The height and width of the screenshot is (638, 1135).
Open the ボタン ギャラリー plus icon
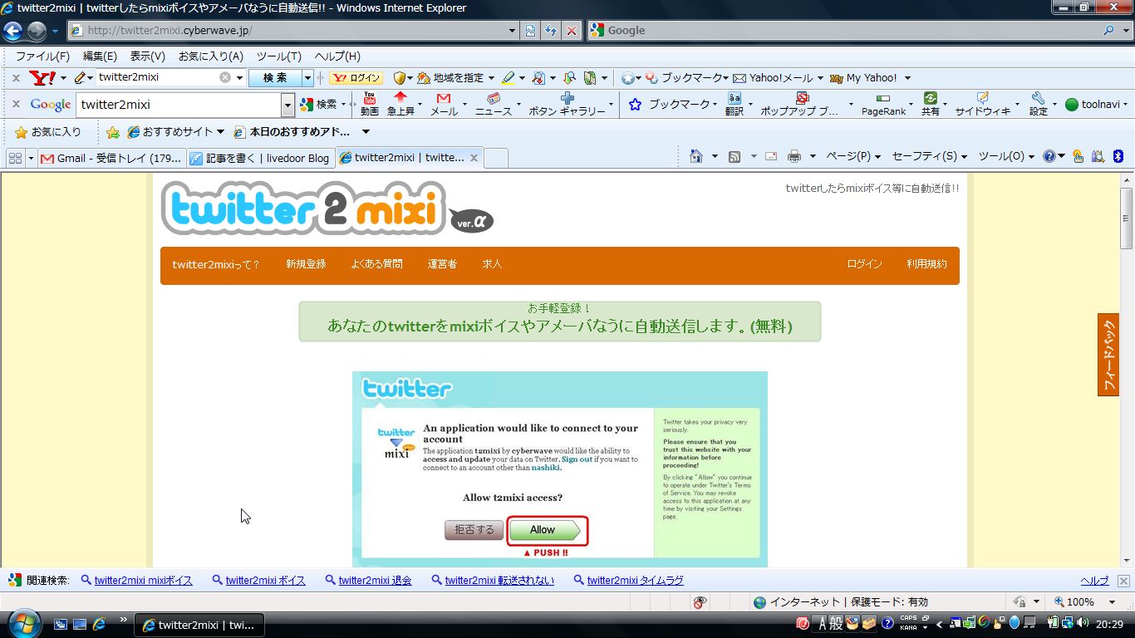point(567,104)
